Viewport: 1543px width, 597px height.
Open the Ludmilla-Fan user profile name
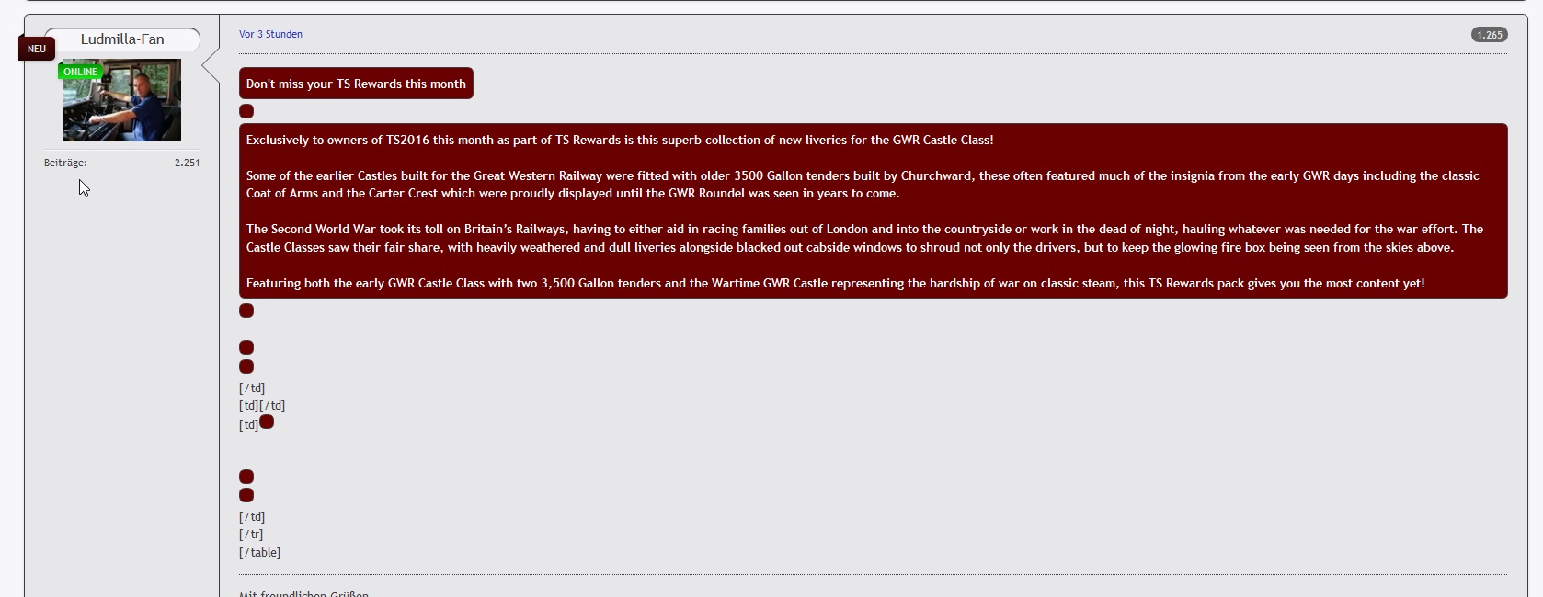tap(122, 39)
